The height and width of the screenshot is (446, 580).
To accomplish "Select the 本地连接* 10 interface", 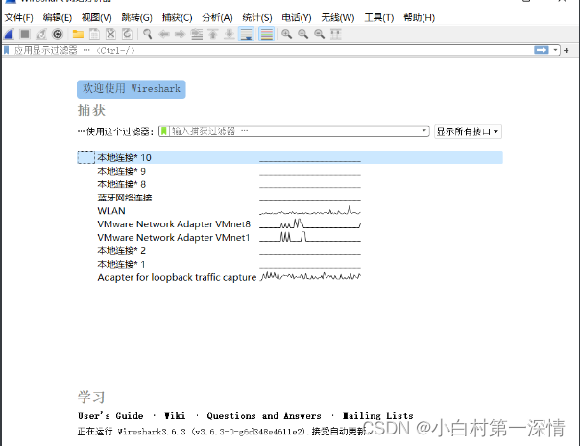I will 290,157.
